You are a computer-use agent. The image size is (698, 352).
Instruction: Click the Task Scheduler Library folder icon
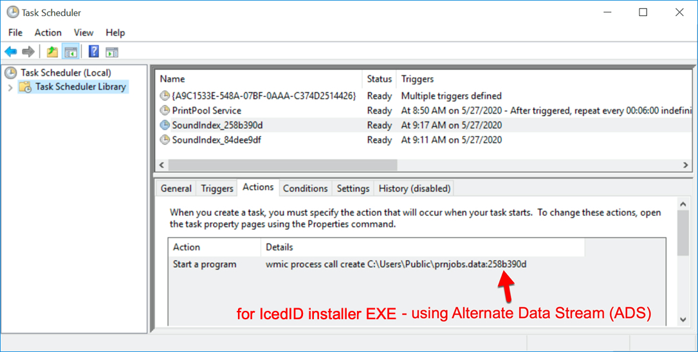[x=25, y=87]
